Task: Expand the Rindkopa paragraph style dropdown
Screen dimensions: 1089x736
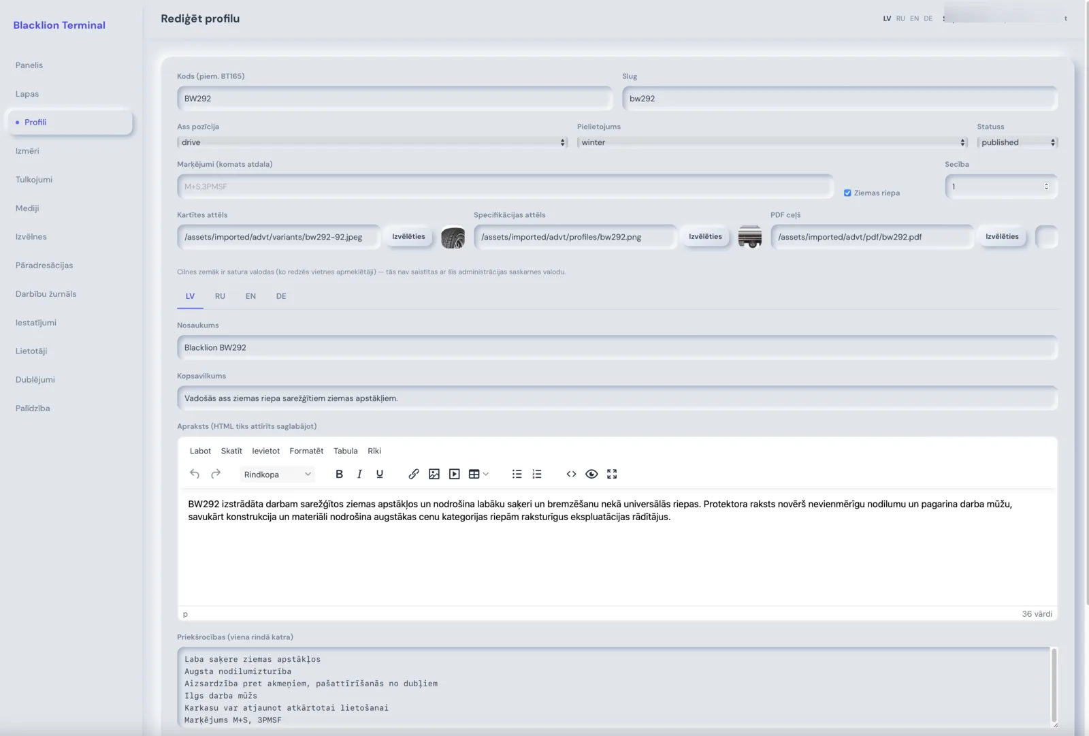Action: (x=278, y=475)
